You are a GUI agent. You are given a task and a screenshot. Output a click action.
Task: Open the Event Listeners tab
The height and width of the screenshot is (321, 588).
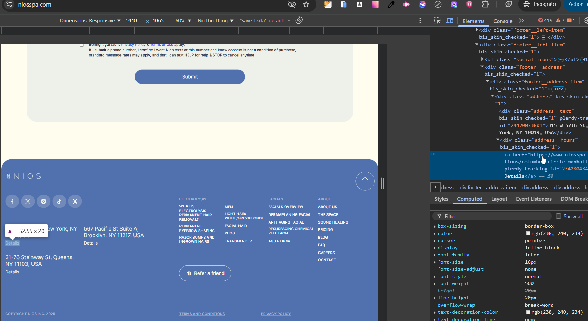click(x=534, y=199)
